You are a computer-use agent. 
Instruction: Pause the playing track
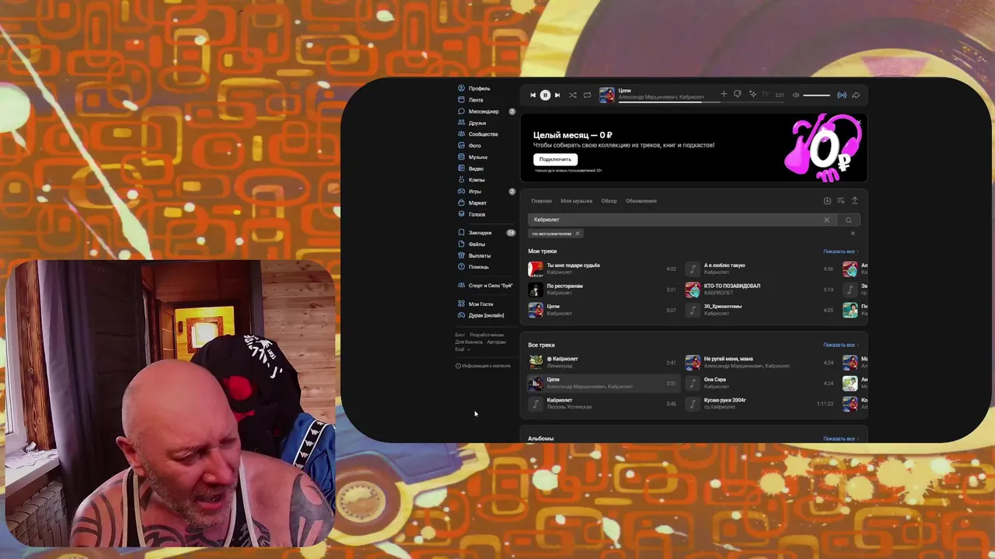tap(545, 95)
